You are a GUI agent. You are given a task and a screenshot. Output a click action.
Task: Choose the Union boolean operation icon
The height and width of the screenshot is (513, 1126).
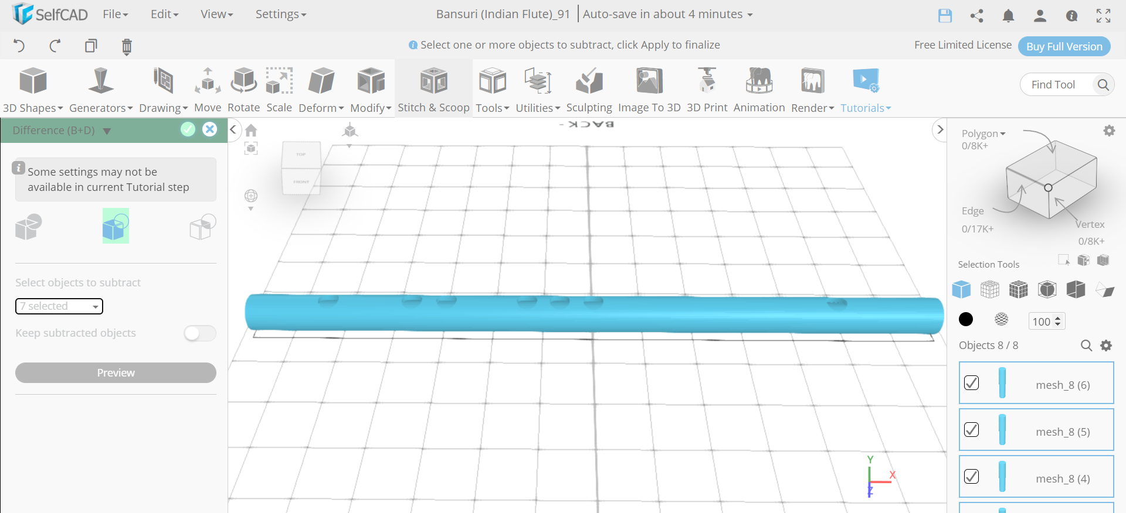[x=29, y=227]
